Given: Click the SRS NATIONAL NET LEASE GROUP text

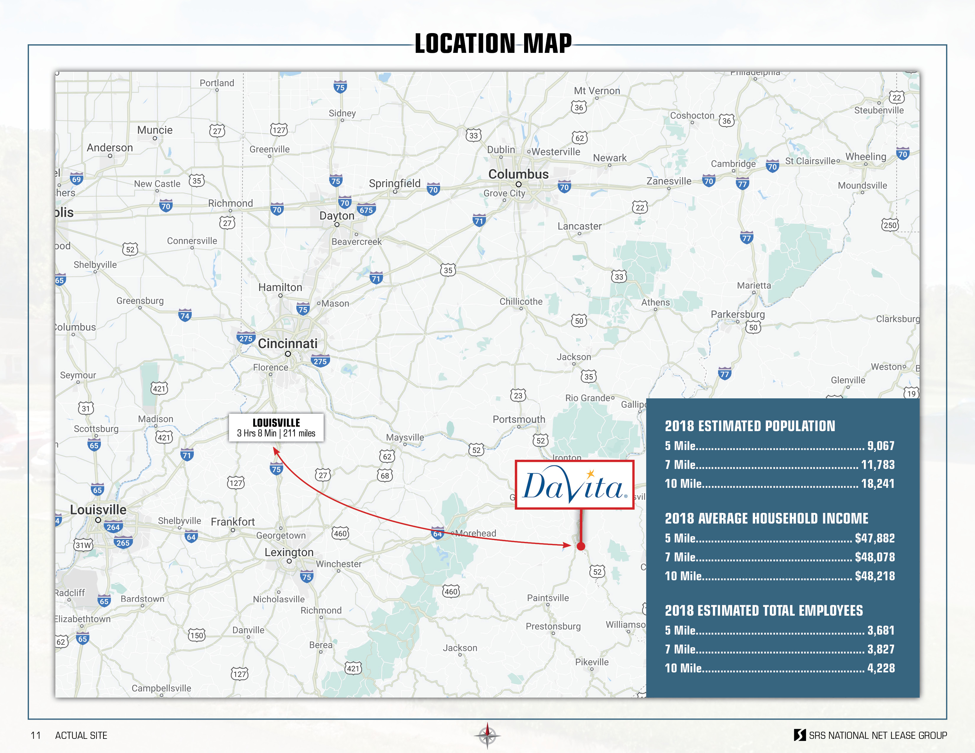Looking at the screenshot, I should [878, 735].
